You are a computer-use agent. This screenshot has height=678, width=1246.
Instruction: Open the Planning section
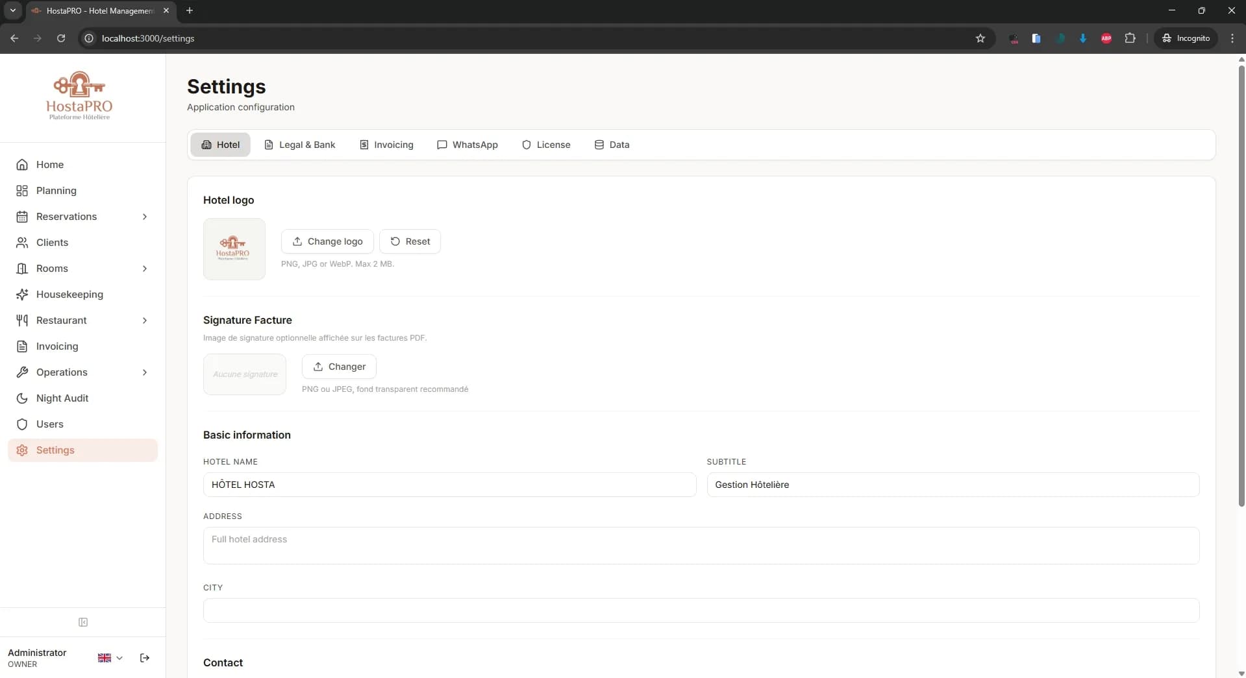(x=55, y=190)
